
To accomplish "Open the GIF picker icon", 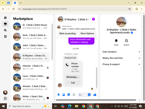I will coord(74,95).
